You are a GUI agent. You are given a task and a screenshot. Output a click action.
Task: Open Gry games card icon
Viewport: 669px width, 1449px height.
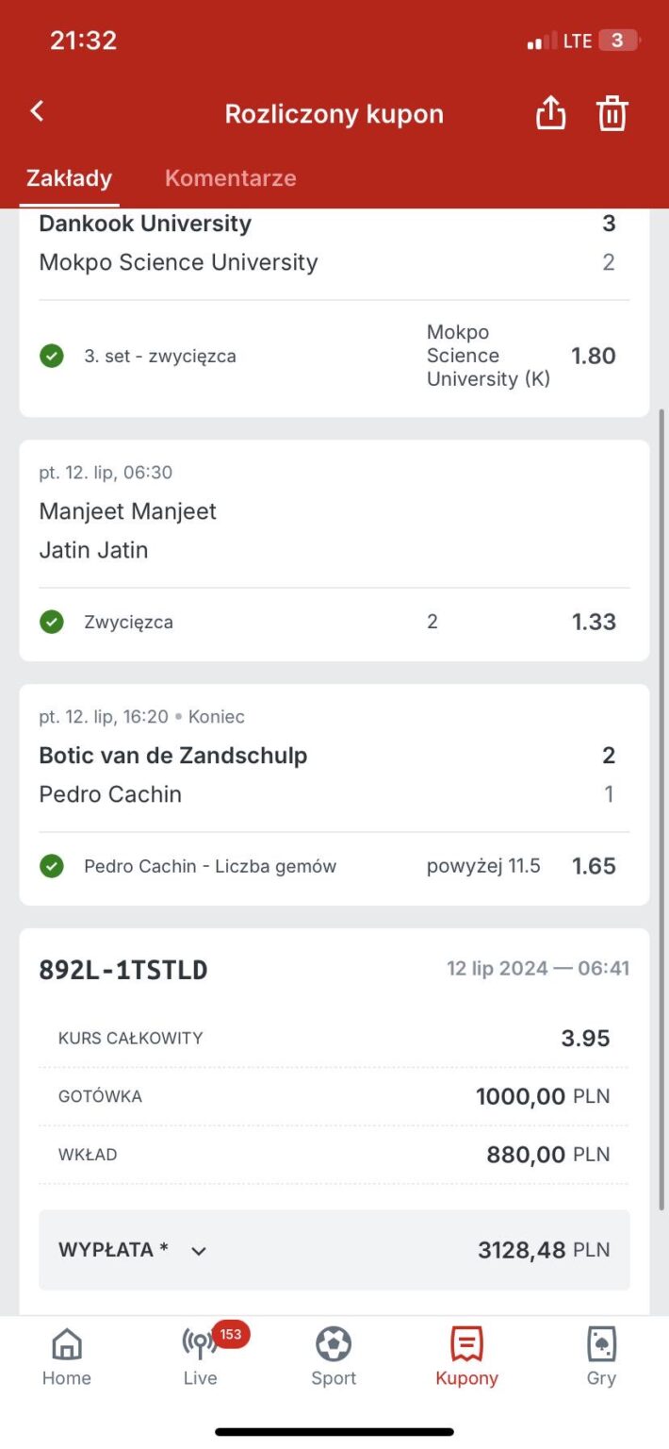601,1356
